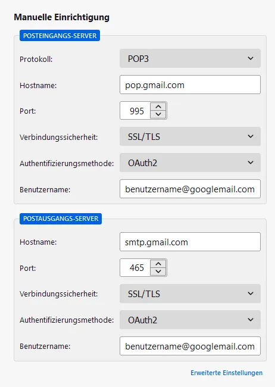Click the incoming Benutzername field
The height and width of the screenshot is (387, 275).
click(190, 189)
